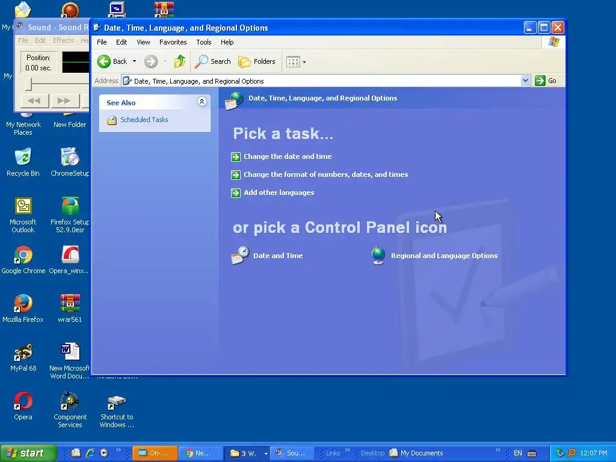
Task: Select the New Microsoft Word Document icon
Action: 70,361
